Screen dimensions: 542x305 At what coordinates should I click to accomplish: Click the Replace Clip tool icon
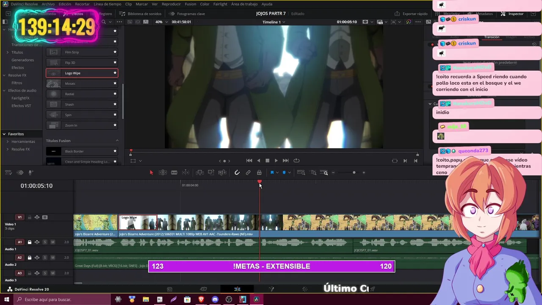[x=222, y=172]
